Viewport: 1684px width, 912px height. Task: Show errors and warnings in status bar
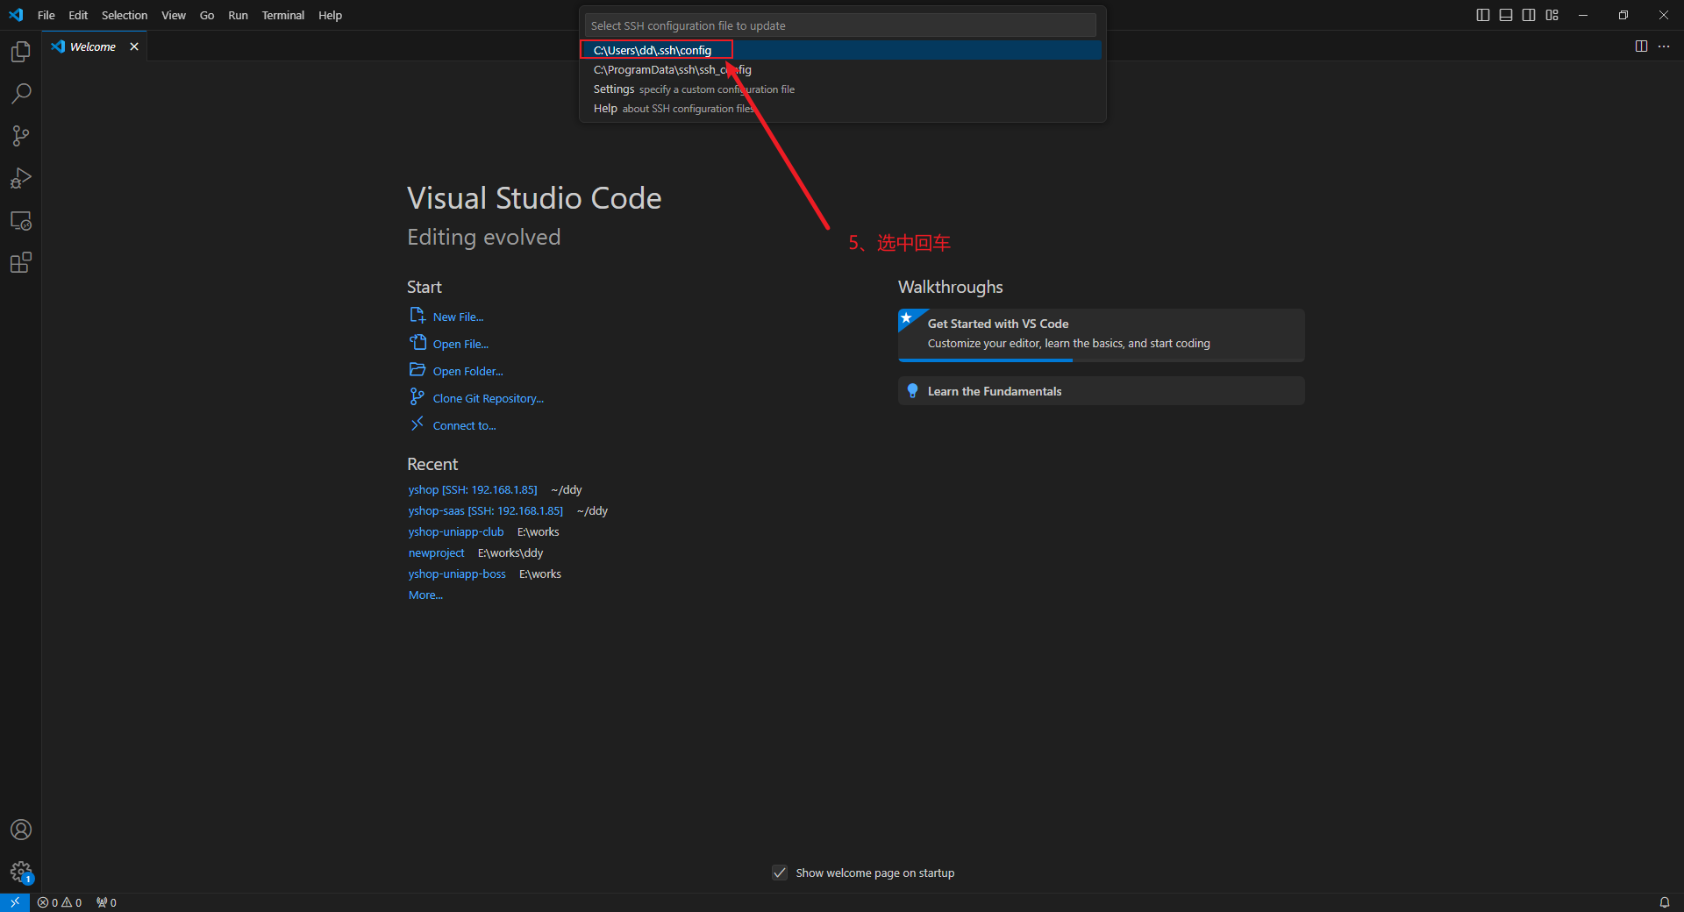(x=60, y=902)
